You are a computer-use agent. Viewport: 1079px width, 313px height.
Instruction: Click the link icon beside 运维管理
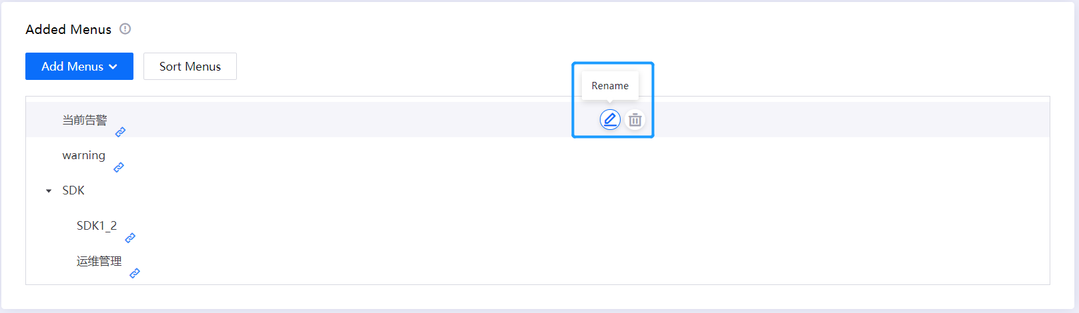[135, 273]
